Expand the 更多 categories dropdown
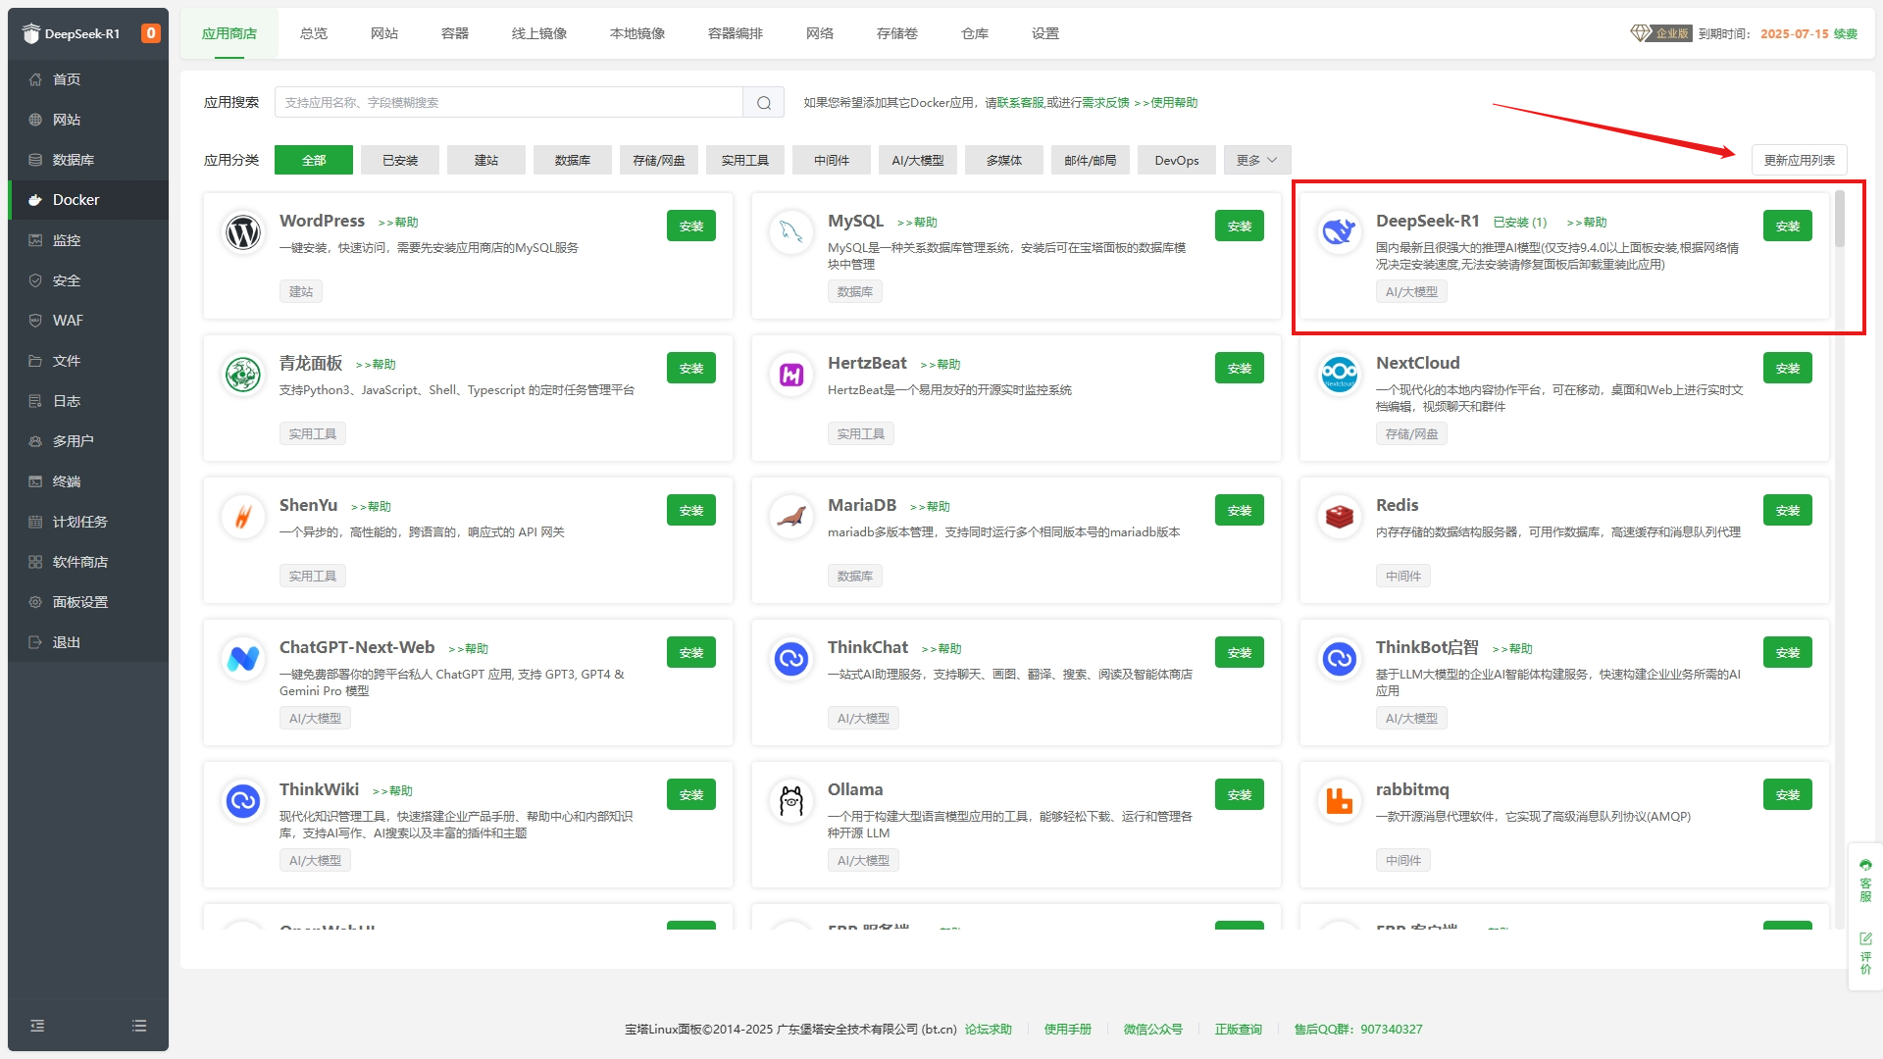 pyautogui.click(x=1257, y=160)
